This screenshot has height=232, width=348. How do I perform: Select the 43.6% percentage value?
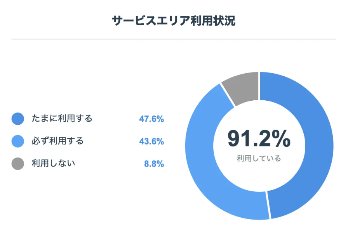[151, 141]
